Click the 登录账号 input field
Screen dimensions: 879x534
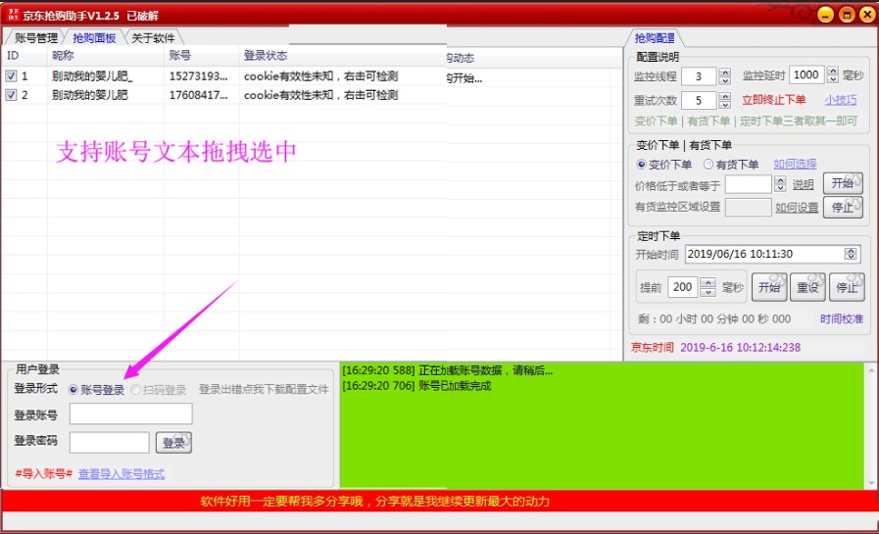pos(130,414)
